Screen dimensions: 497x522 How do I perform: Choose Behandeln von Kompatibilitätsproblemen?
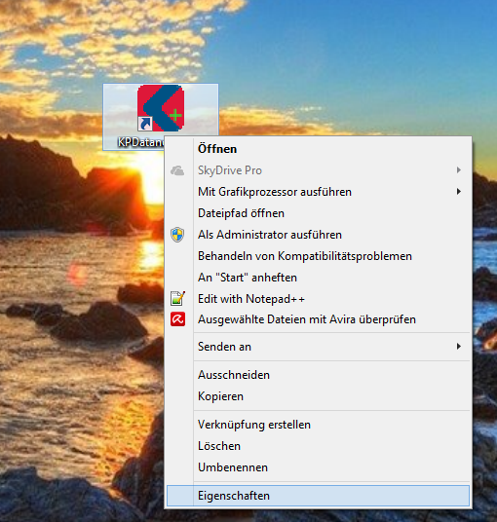(x=318, y=256)
